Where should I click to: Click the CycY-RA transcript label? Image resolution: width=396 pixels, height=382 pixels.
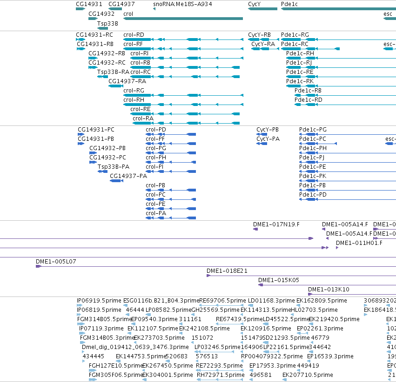click(263, 44)
